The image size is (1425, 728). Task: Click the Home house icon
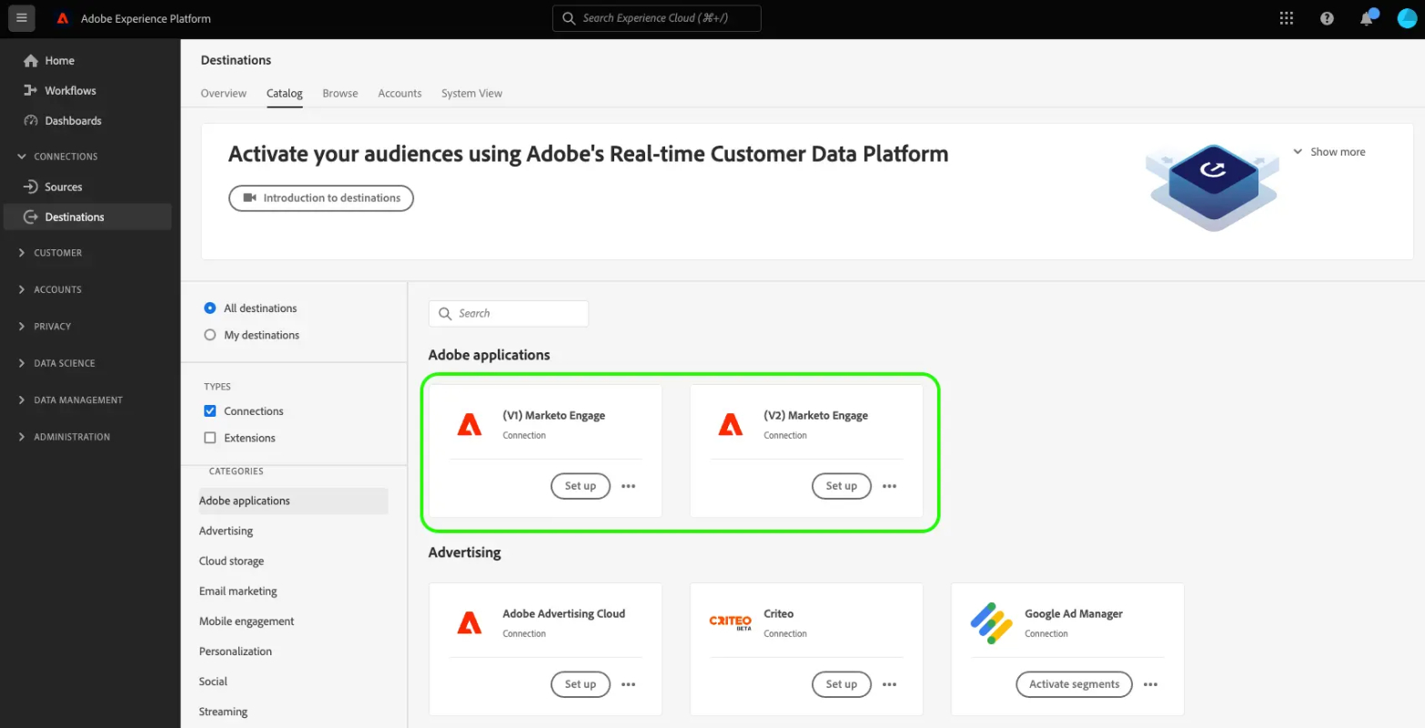click(31, 61)
